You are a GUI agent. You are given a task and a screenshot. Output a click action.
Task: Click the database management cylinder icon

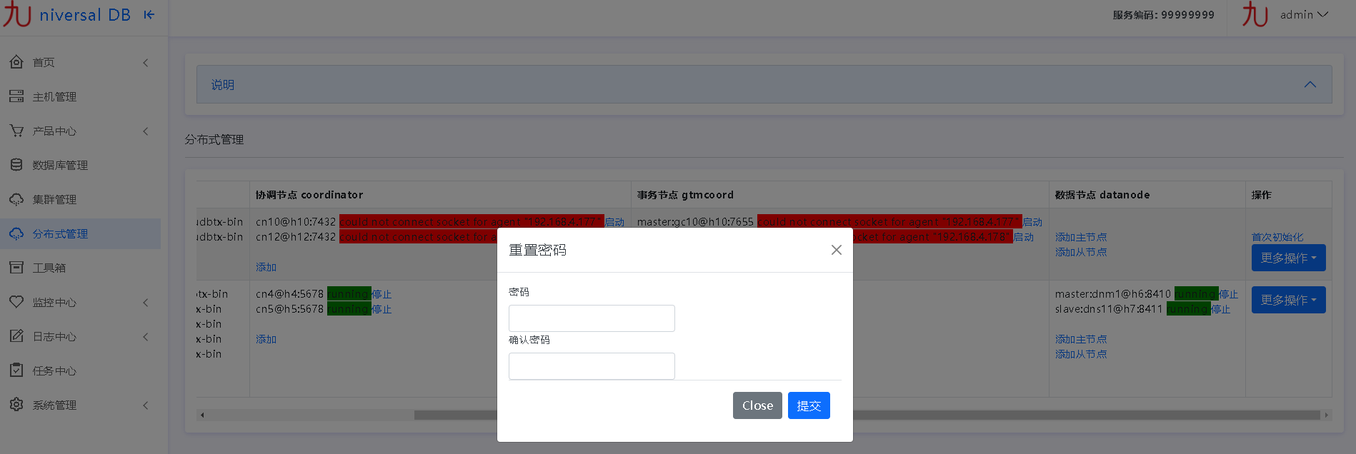16,165
